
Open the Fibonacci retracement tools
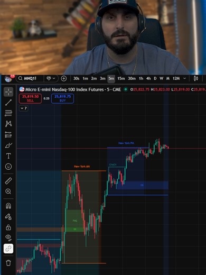(8, 113)
